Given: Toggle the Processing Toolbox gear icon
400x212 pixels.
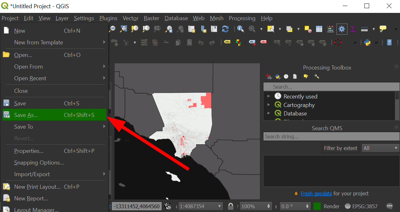Looking at the screenshot, I should coord(341,29).
